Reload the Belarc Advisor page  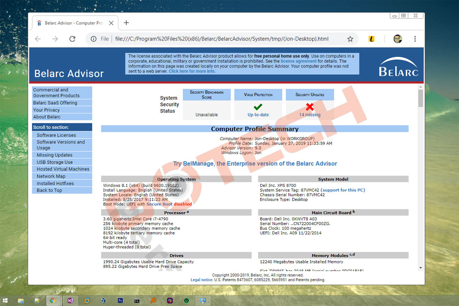coord(72,39)
